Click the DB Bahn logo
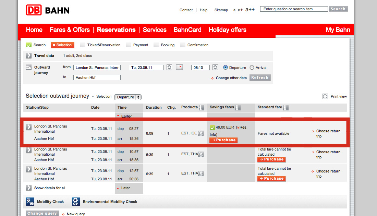377x216 pixels. tap(48, 10)
